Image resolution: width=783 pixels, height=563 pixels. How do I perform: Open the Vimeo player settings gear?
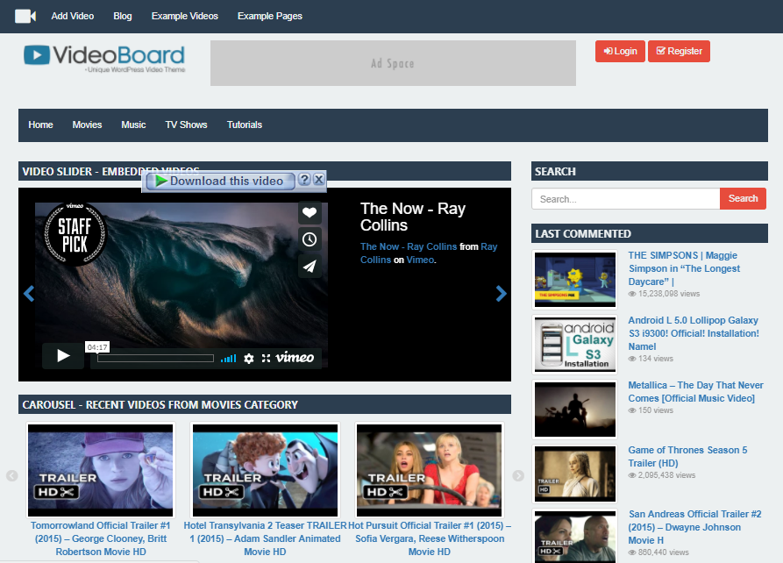click(250, 358)
